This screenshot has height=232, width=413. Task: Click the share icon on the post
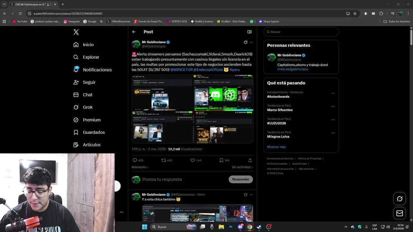pos(250,160)
